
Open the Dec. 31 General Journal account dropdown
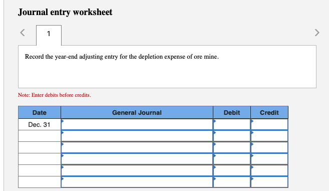pos(137,124)
